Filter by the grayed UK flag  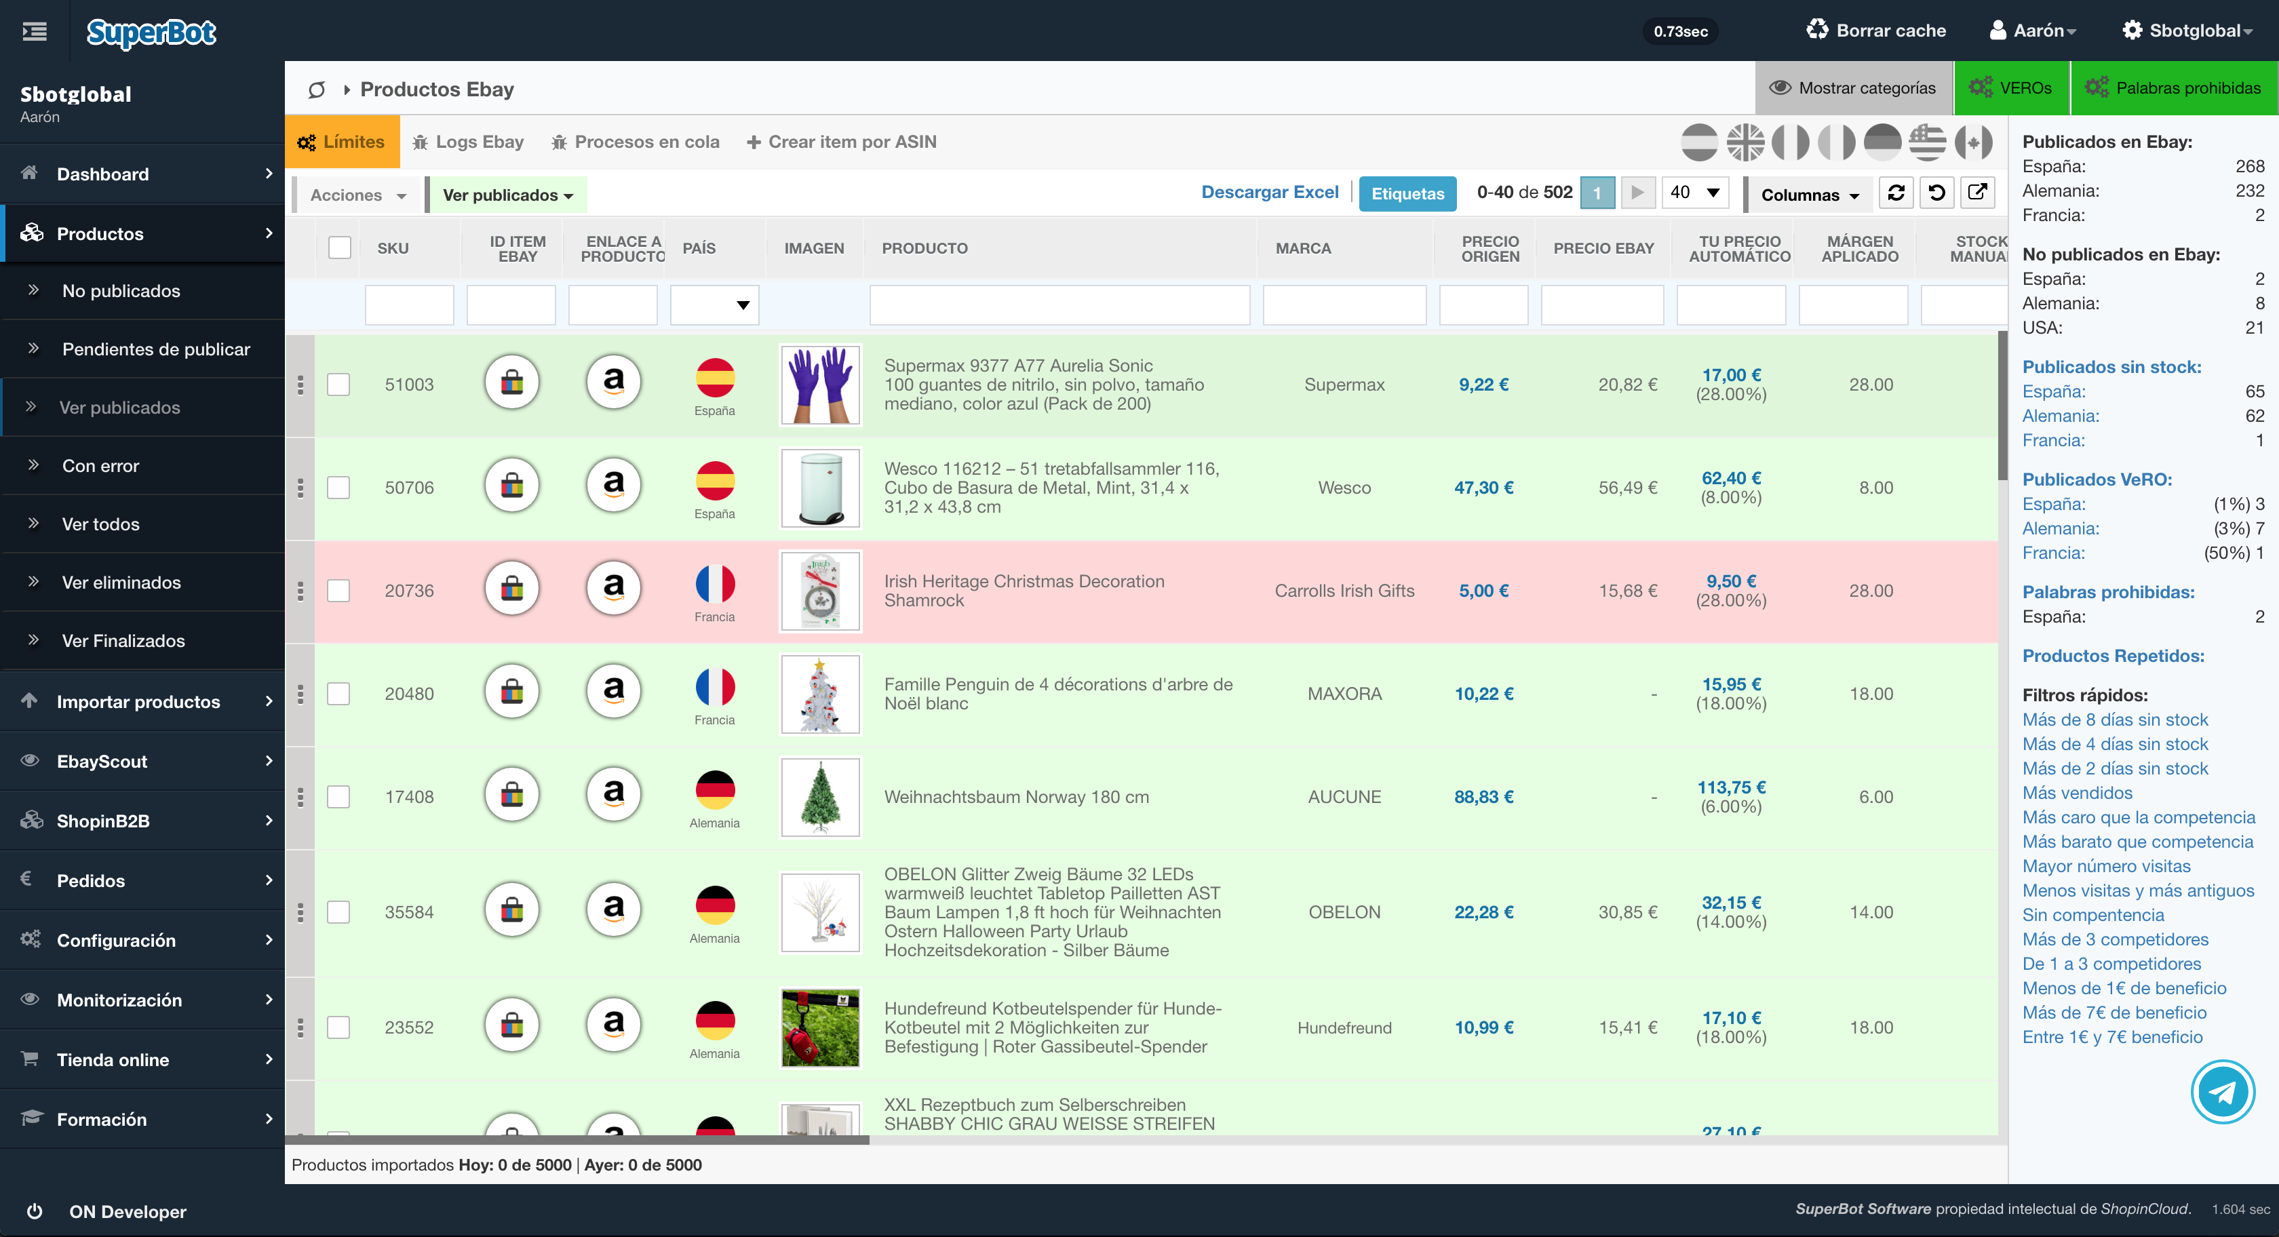tap(1745, 142)
